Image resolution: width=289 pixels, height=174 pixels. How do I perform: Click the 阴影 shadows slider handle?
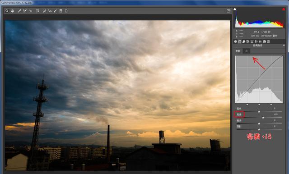259,129
